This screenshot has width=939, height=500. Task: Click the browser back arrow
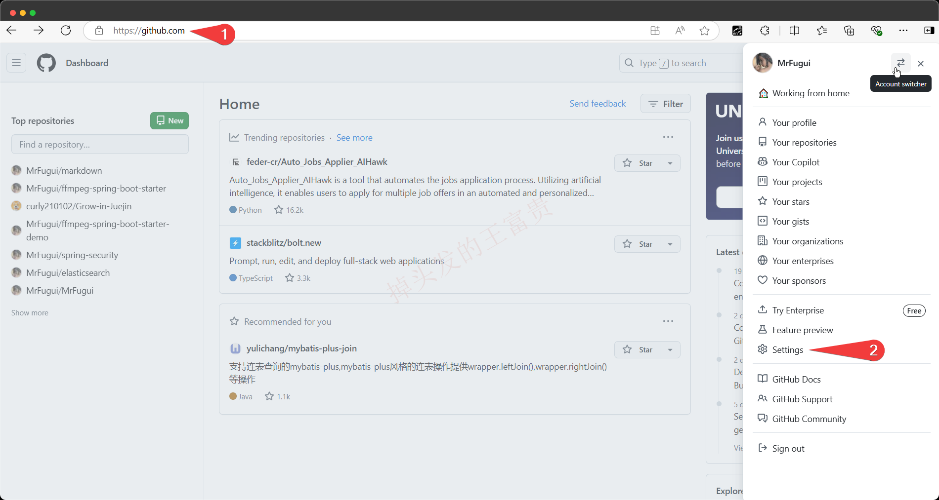12,31
